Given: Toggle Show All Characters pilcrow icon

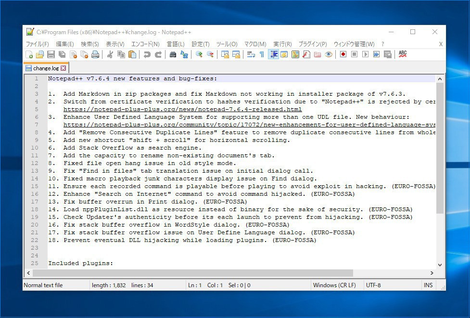Looking at the screenshot, I should [x=262, y=54].
